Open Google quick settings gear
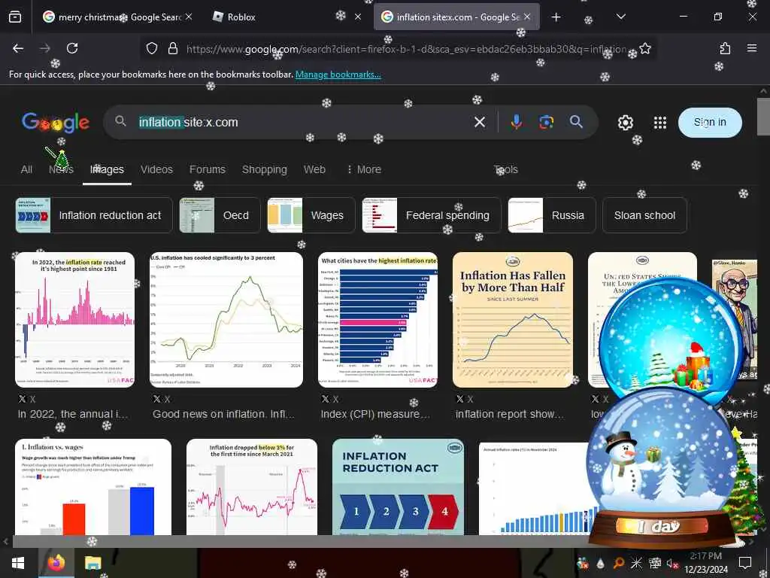This screenshot has width=770, height=578. 625,123
